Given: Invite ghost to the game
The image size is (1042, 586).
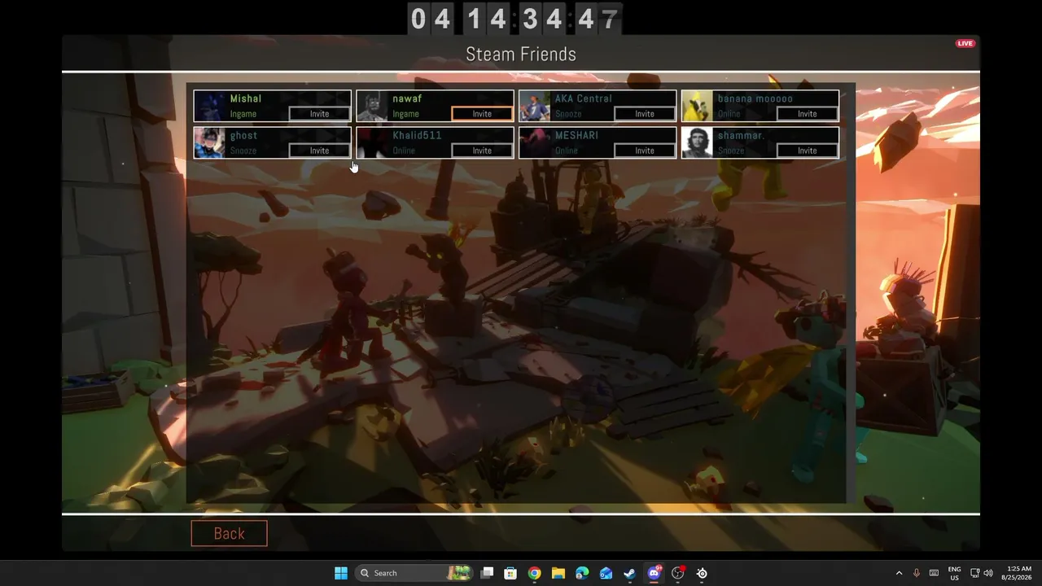Looking at the screenshot, I should pos(319,151).
